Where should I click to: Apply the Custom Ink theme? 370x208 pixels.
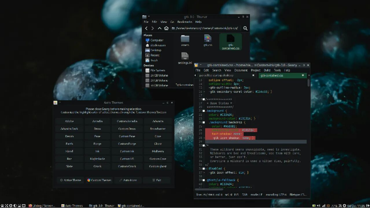pos(127,151)
